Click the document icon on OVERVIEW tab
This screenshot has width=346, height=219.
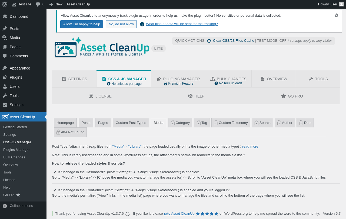tap(263, 79)
